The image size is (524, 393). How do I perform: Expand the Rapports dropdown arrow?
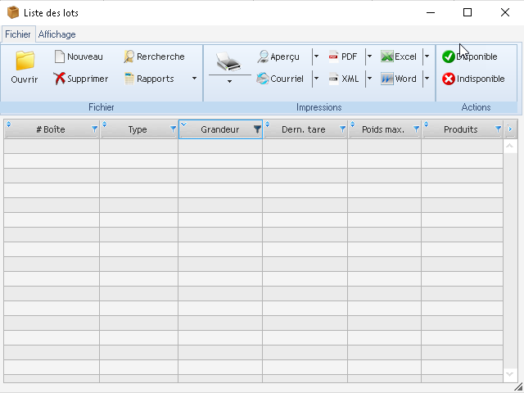(x=194, y=79)
